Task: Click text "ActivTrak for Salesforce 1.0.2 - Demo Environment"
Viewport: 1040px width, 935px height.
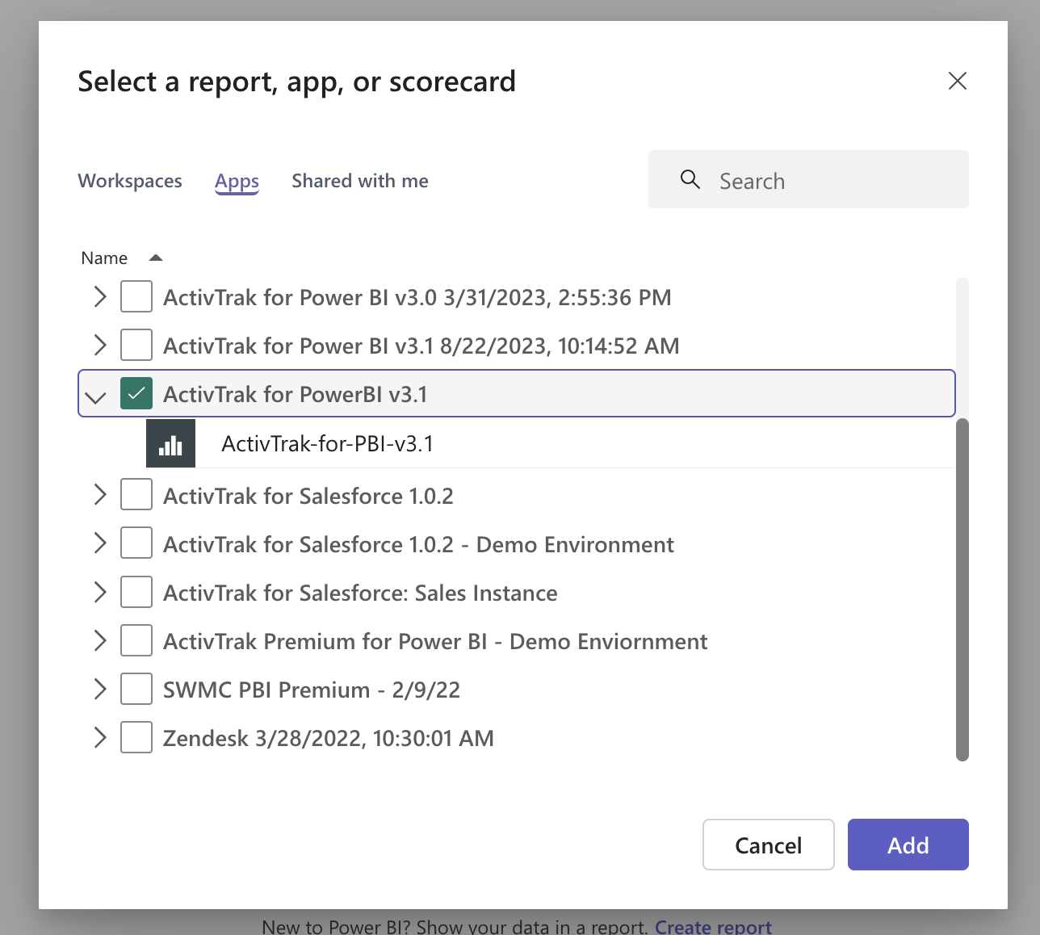Action: [418, 544]
